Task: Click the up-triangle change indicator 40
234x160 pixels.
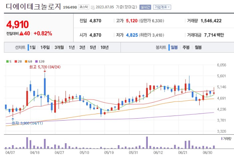Action: pyautogui.click(x=25, y=34)
